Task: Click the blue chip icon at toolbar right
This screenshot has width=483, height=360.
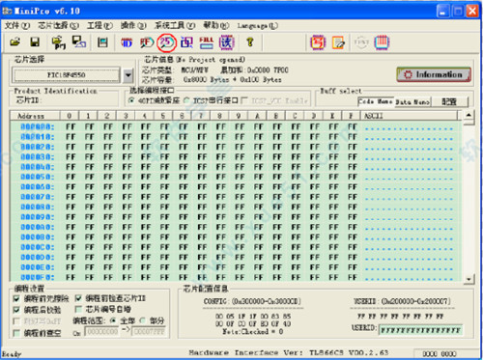Action: tap(382, 42)
